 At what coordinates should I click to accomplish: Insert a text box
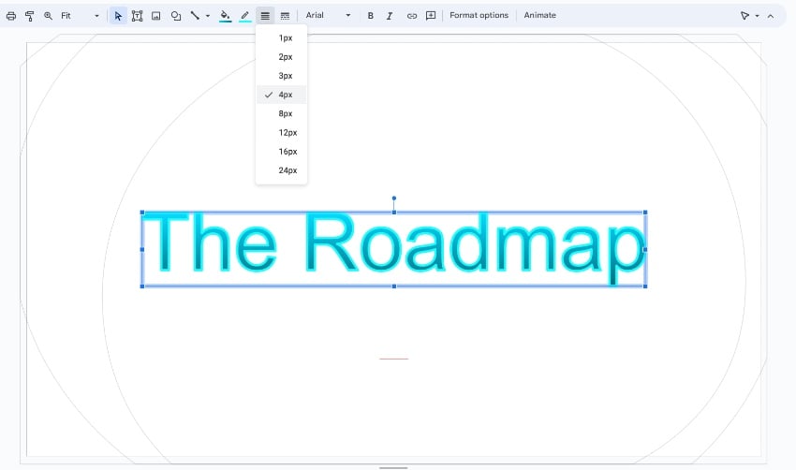coord(137,16)
